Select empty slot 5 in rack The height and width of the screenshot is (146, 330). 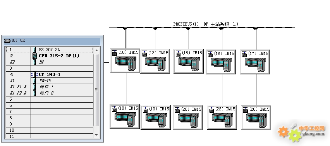50,99
